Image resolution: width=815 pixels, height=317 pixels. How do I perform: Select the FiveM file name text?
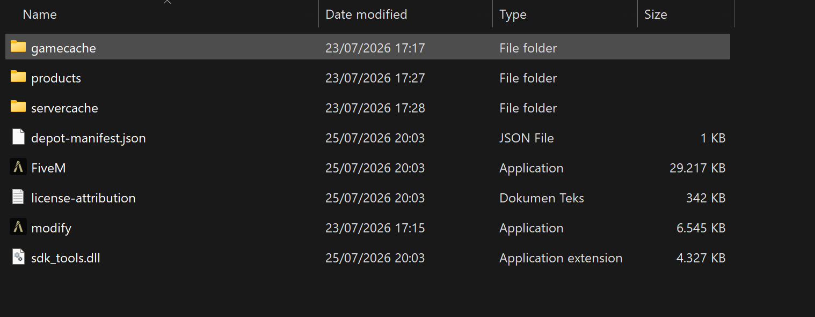(x=48, y=168)
